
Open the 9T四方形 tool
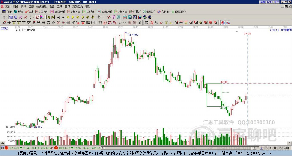105,11
